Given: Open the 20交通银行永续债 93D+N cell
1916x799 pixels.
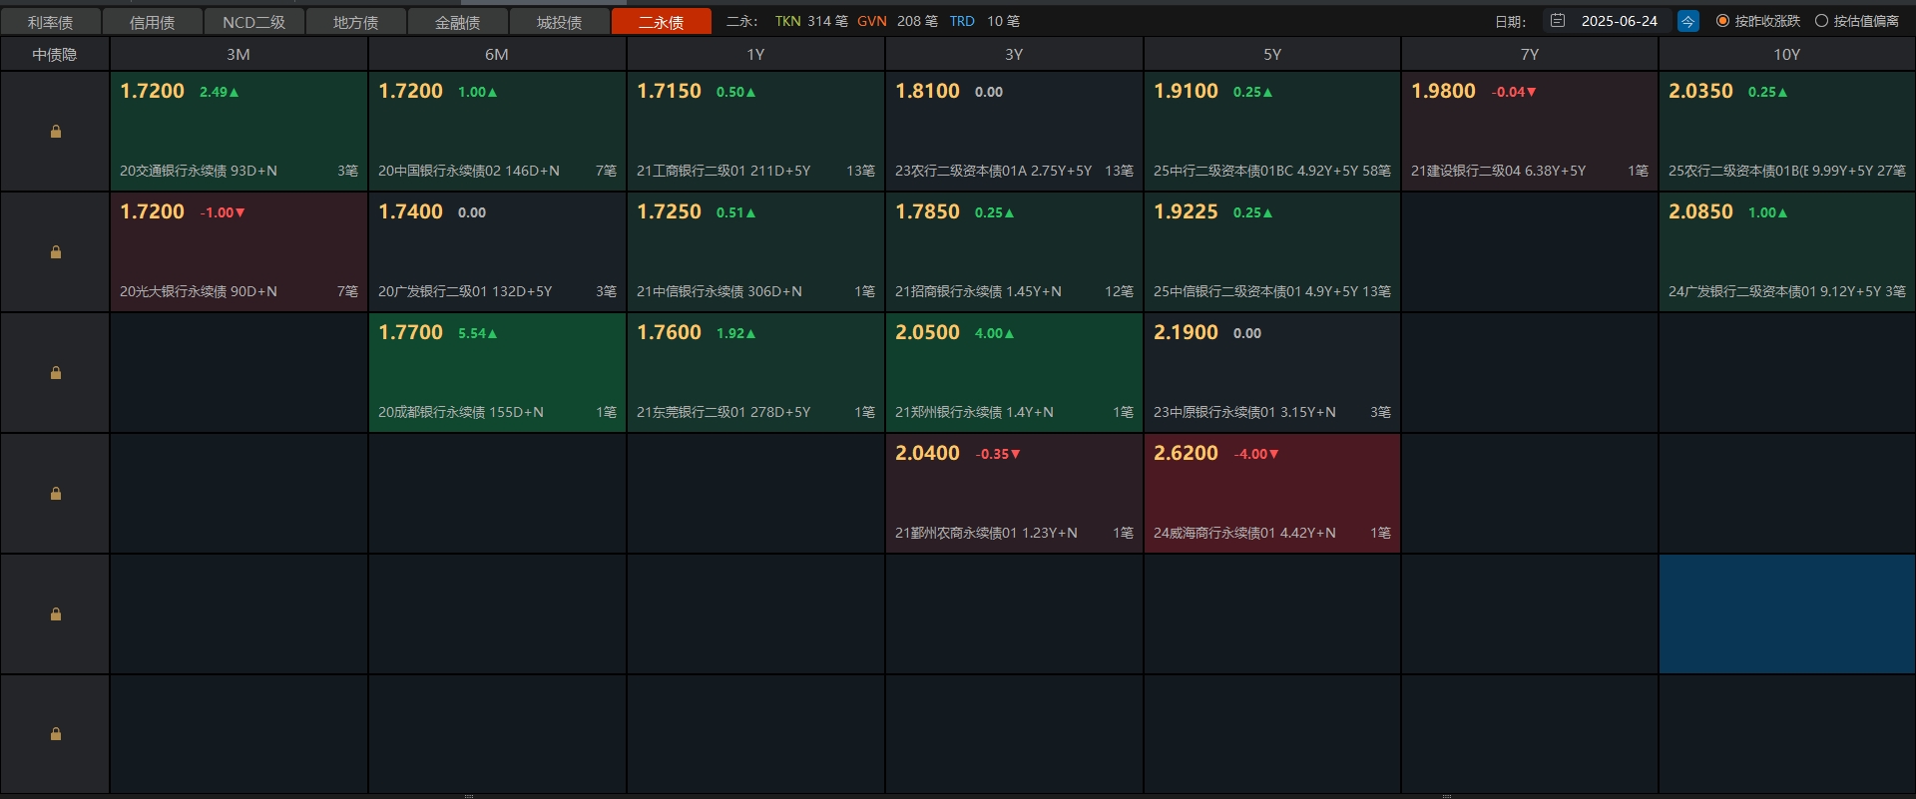Looking at the screenshot, I should (239, 131).
